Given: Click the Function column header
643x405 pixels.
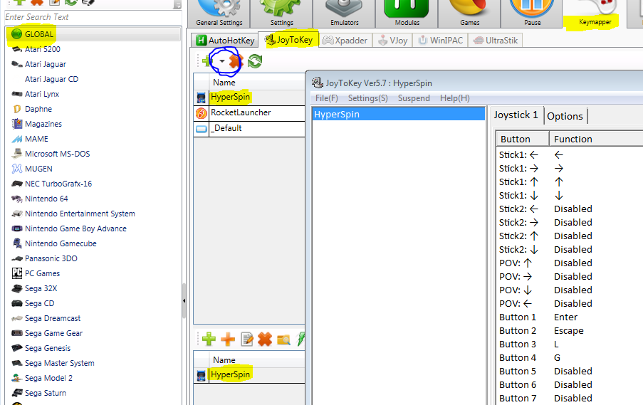Looking at the screenshot, I should 596,139.
